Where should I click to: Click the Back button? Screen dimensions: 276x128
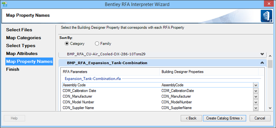[191, 118]
